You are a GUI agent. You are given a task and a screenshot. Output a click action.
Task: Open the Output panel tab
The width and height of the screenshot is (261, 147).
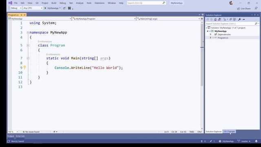(x=11, y=136)
